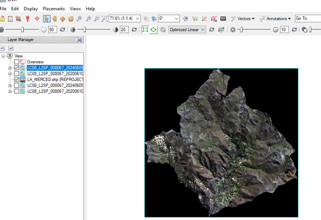Viewport: 321px width, 220px height.
Task: Click the sharpen slider handle
Action: click(x=241, y=30)
